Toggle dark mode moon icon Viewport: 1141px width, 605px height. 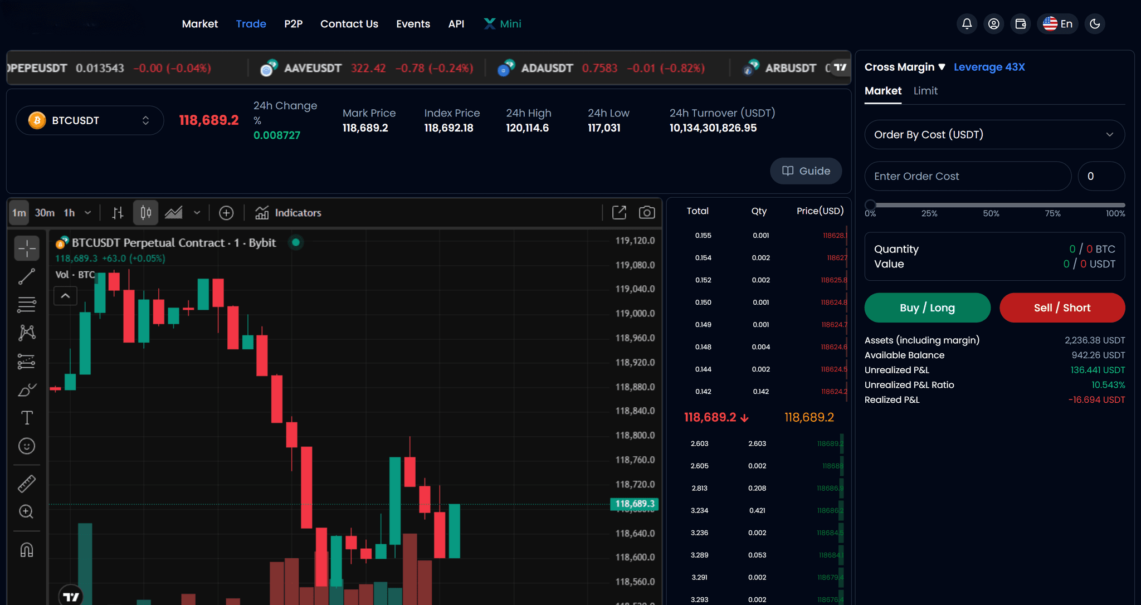coord(1095,24)
